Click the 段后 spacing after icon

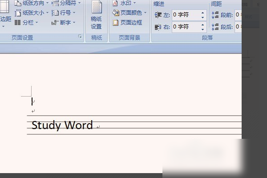[215, 27]
